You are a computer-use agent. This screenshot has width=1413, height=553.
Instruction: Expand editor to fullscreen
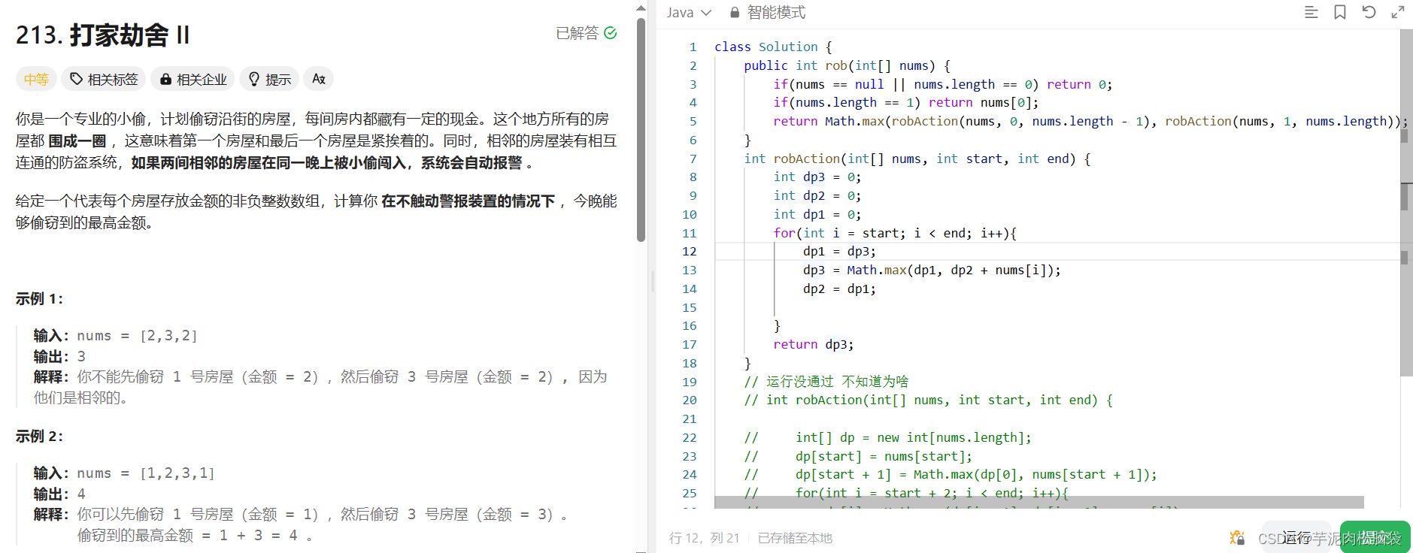pyautogui.click(x=1397, y=12)
